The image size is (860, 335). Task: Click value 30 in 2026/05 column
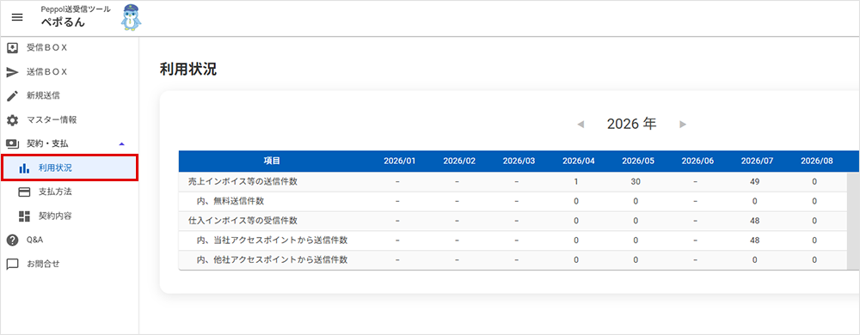(636, 182)
